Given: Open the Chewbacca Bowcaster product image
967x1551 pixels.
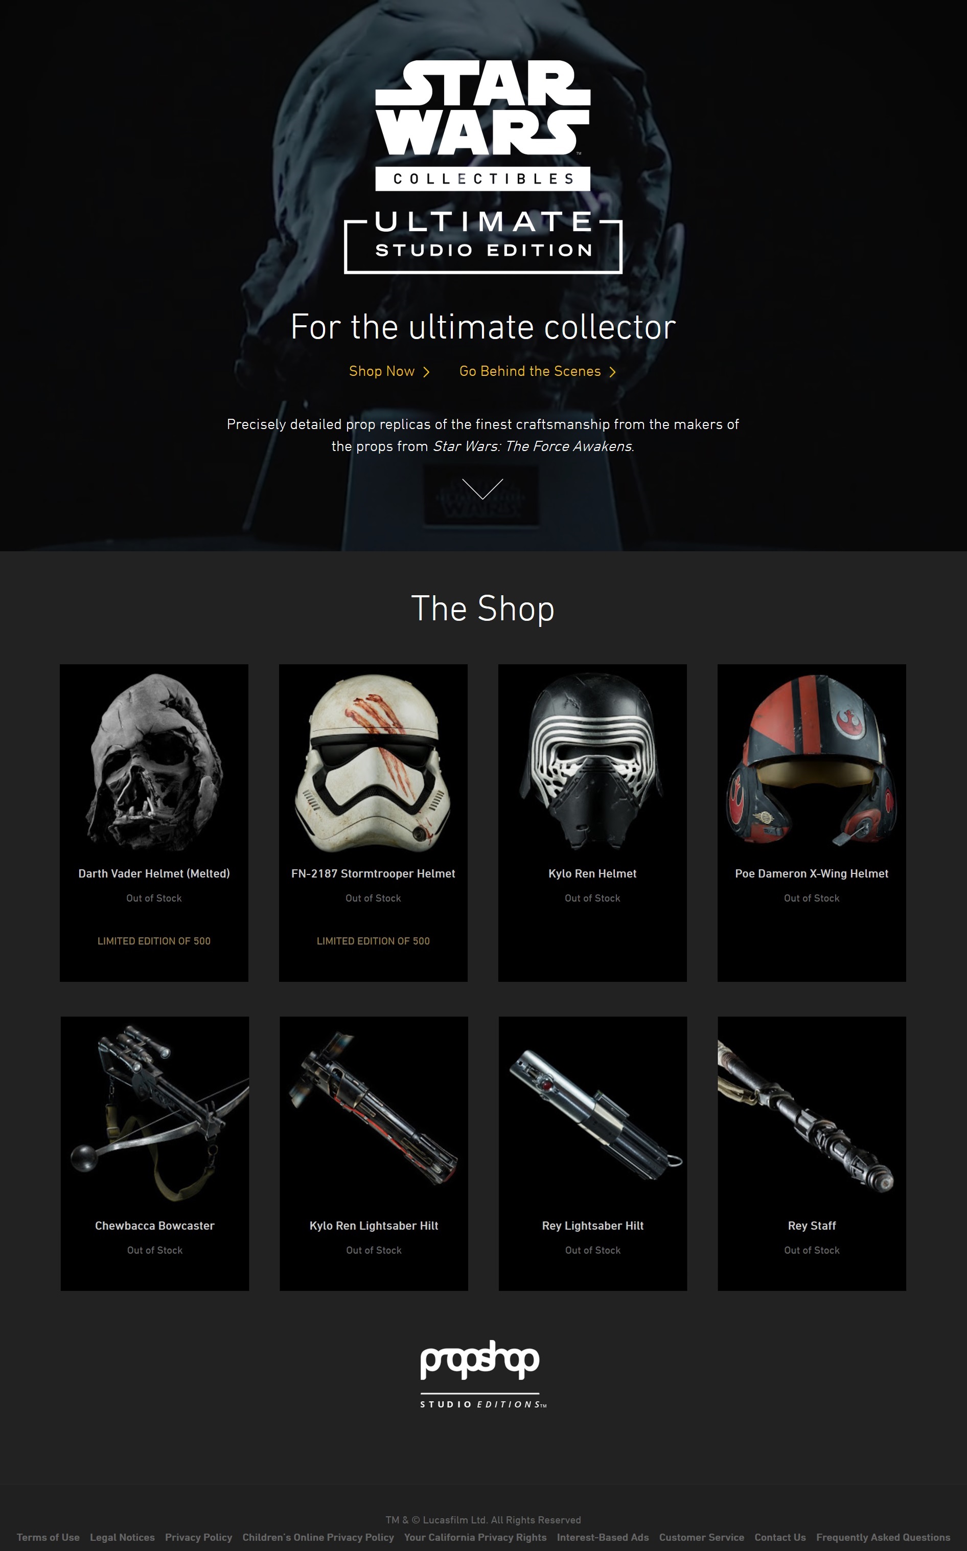Looking at the screenshot, I should coord(155,1113).
